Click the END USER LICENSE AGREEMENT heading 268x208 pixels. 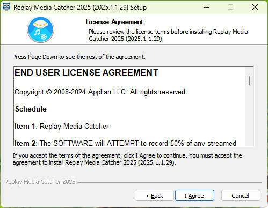coord(86,72)
